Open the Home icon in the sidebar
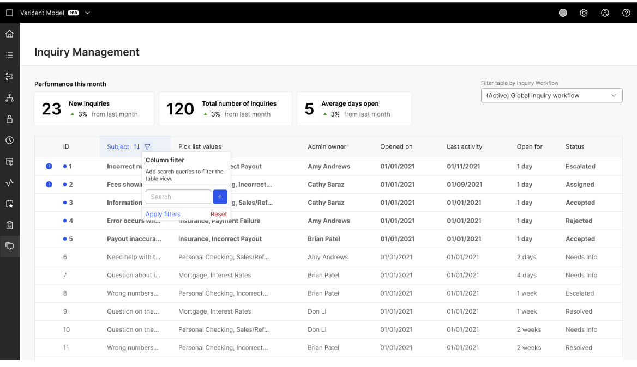The width and height of the screenshot is (637, 367). (x=9, y=34)
